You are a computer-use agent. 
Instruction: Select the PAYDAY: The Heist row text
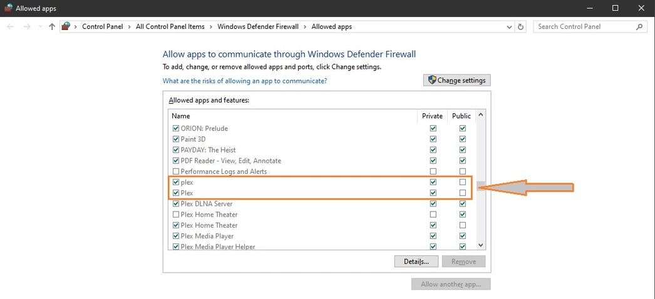pos(208,149)
